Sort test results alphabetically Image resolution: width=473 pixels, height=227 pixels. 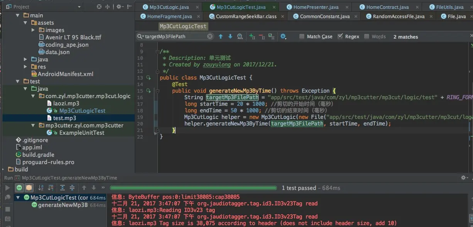click(41, 188)
